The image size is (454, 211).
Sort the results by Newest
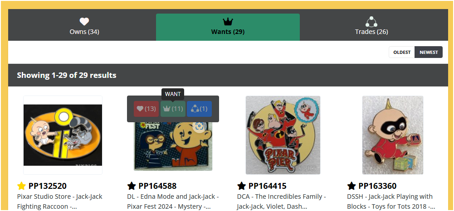click(429, 53)
